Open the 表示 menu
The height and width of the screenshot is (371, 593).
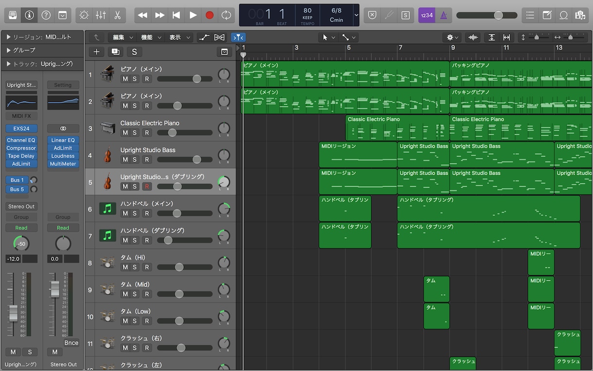click(x=179, y=37)
